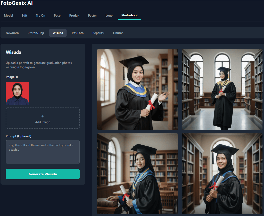Viewport: 264px width, 216px height.
Task: Click the prompt textarea resize handle
Action: click(x=78, y=162)
